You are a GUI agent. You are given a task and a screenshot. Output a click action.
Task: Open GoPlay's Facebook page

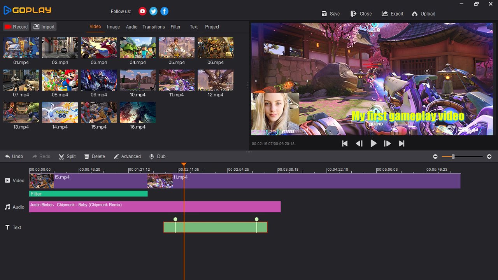point(164,11)
